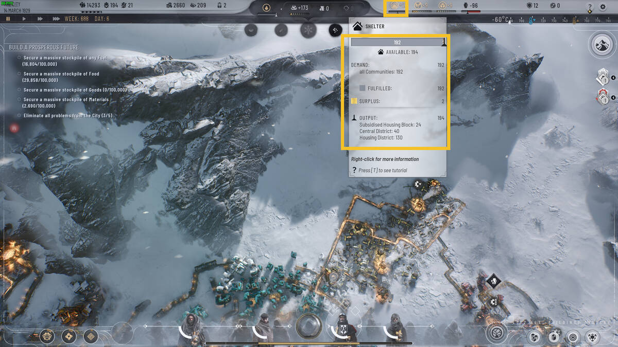The height and width of the screenshot is (347, 618).
Task: Click the temperature timeline at -60°C
Action: pyautogui.click(x=501, y=19)
